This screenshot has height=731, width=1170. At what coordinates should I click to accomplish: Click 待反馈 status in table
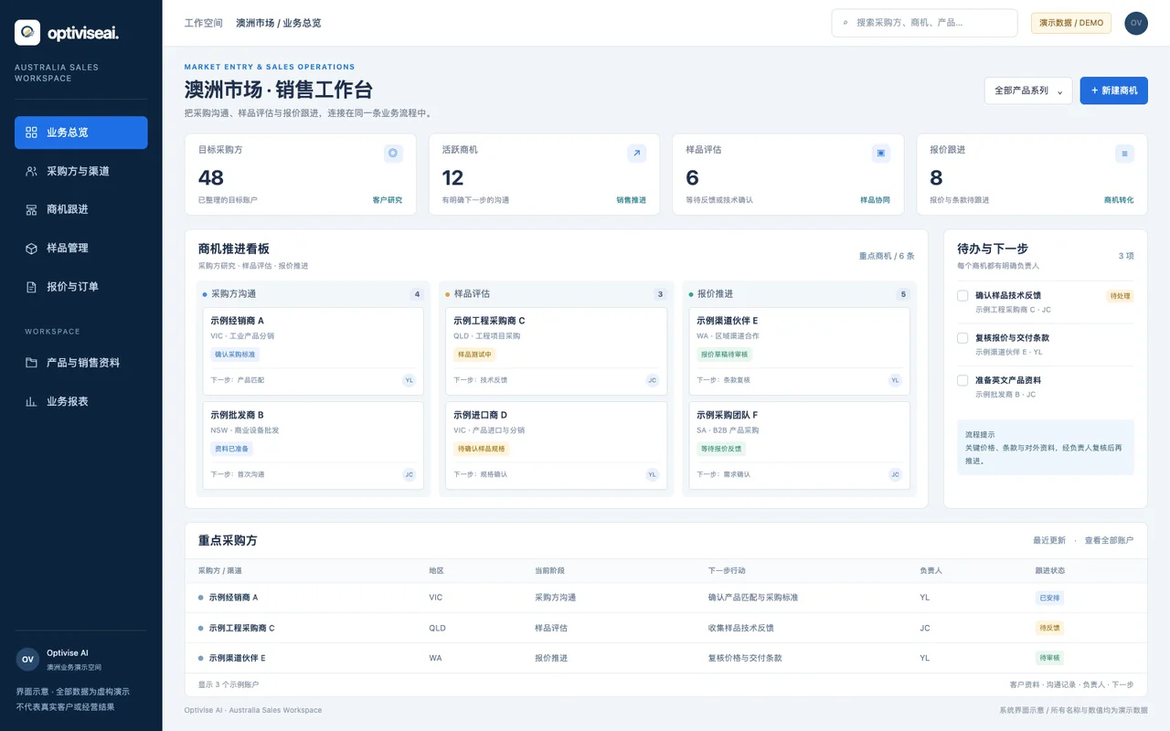point(1049,628)
